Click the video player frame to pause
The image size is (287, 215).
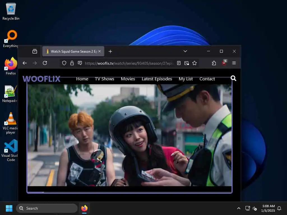pos(129,135)
